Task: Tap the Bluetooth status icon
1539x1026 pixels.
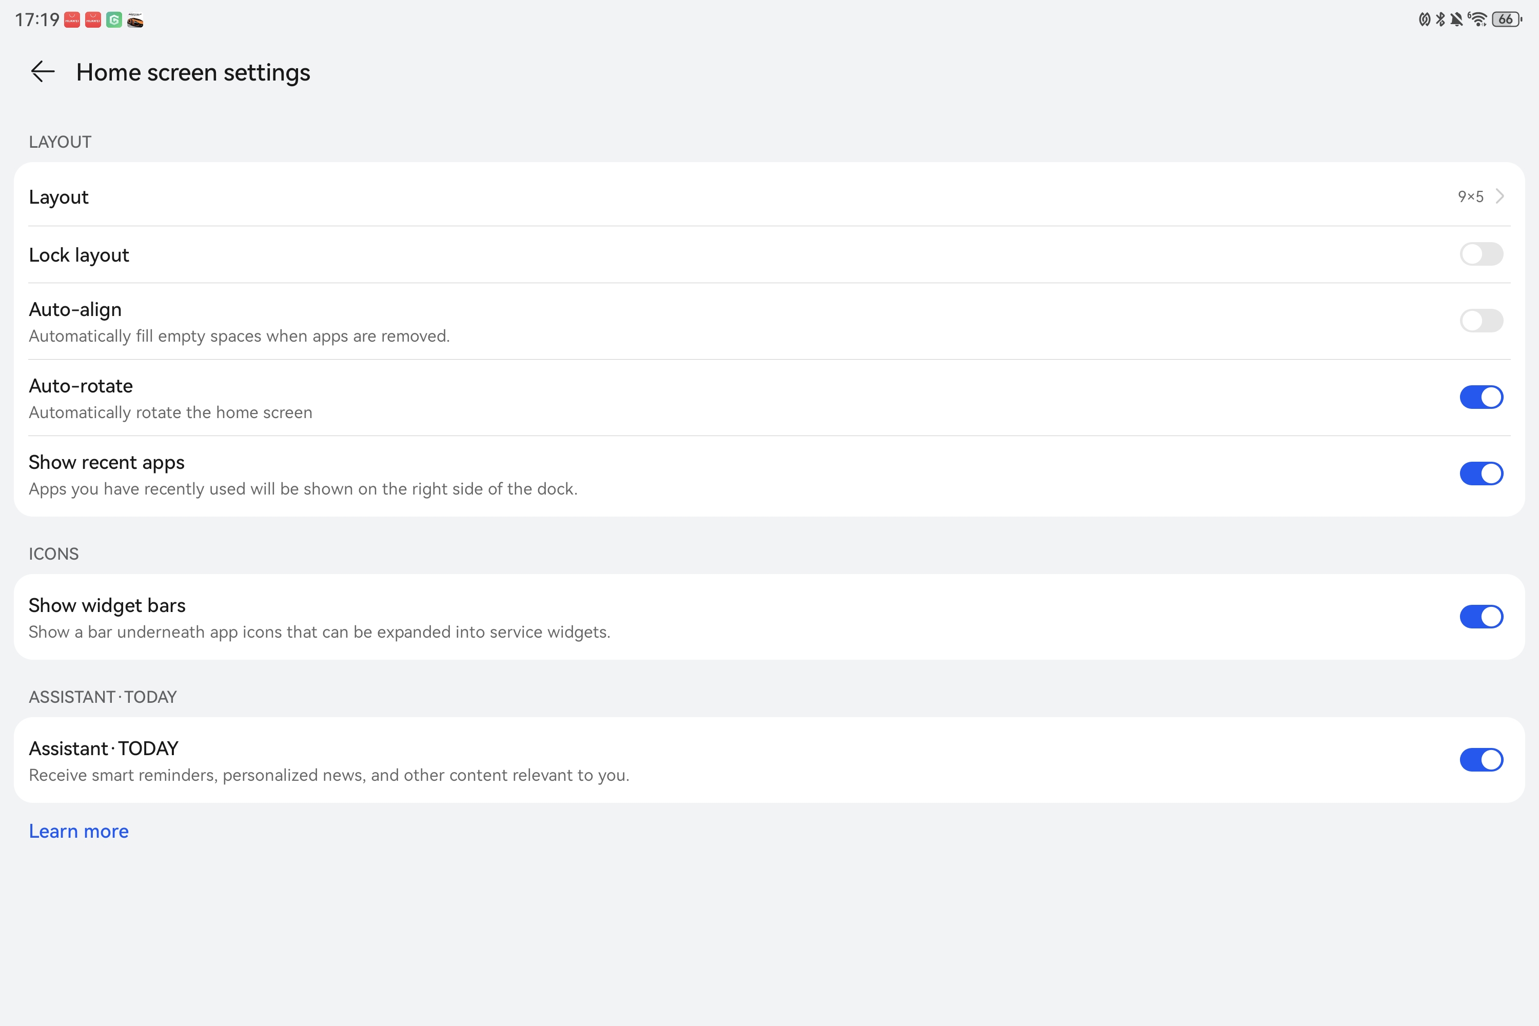Action: pyautogui.click(x=1439, y=19)
